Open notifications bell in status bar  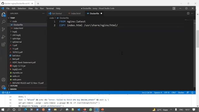(192, 93)
